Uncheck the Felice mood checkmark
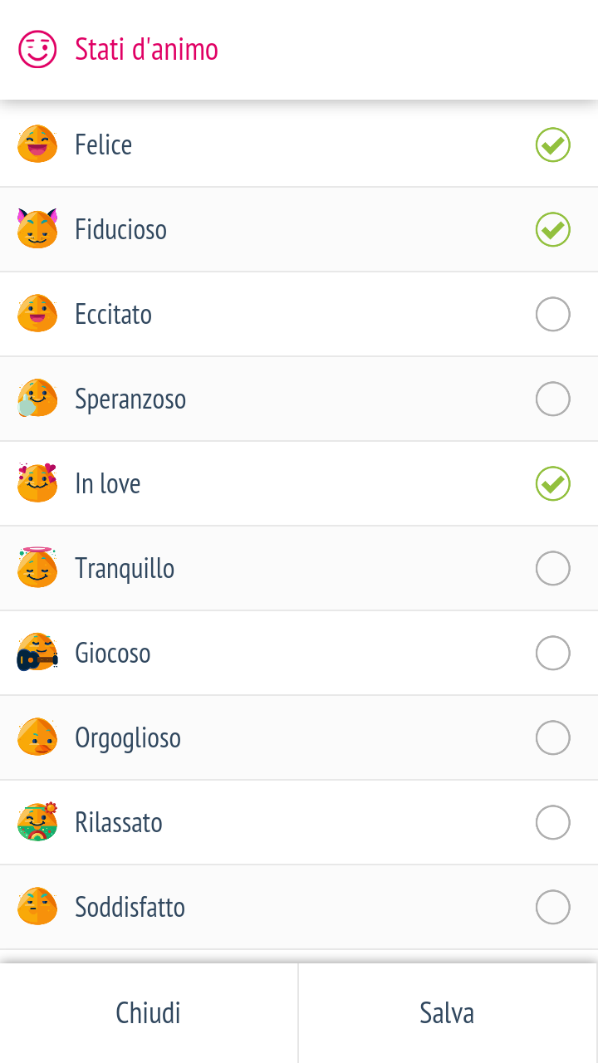The image size is (598, 1063). click(x=553, y=145)
